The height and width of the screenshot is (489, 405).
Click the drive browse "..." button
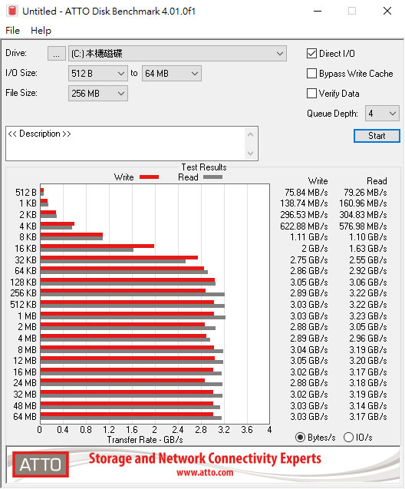coord(57,54)
